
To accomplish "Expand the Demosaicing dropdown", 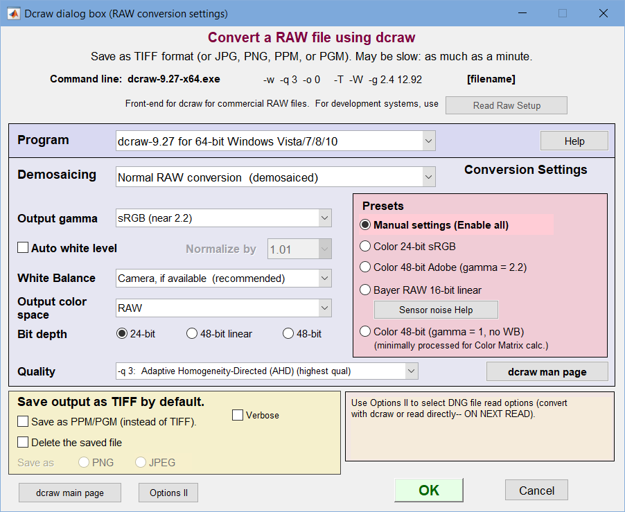I will point(276,177).
